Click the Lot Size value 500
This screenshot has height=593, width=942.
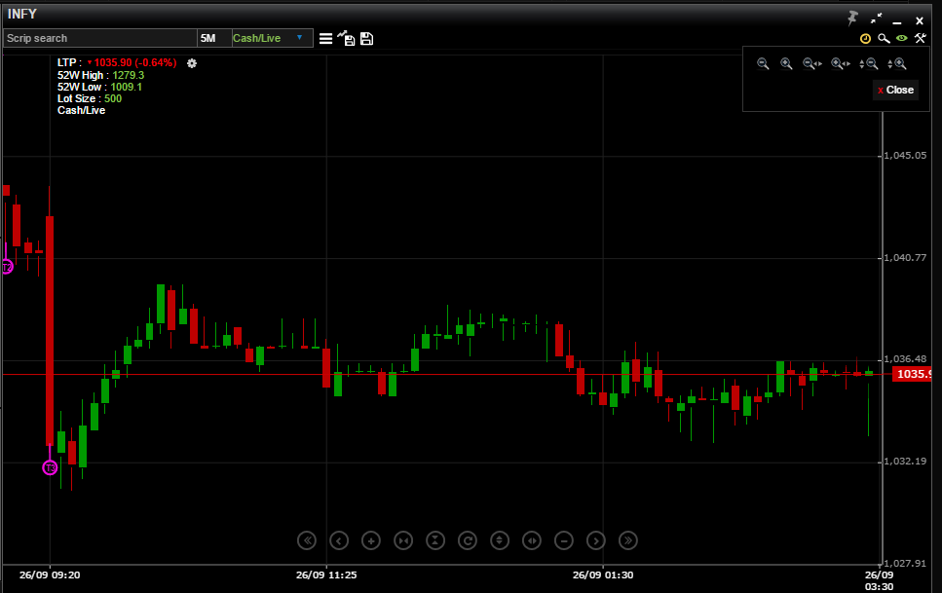pos(113,98)
